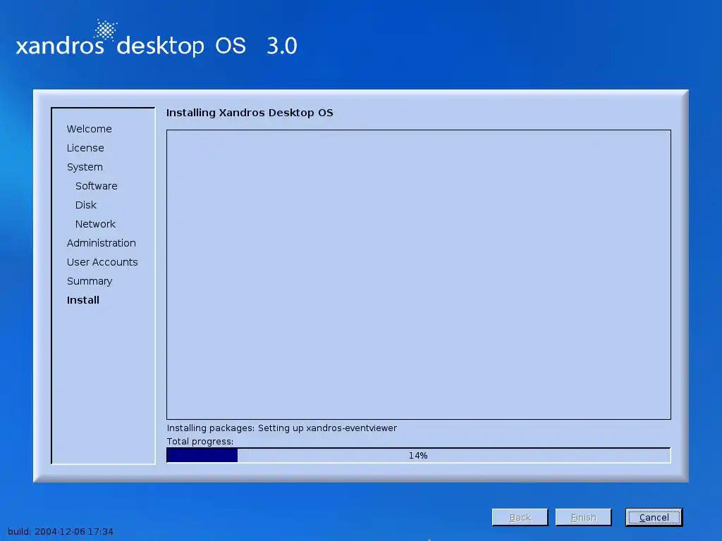Click the empty installation output pane
Image resolution: width=722 pixels, height=541 pixels.
[419, 275]
